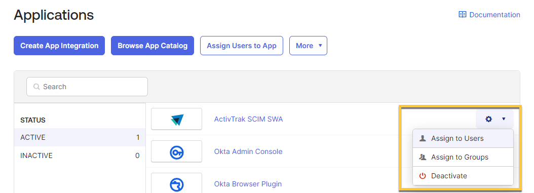Image resolution: width=534 pixels, height=193 pixels.
Task: Open Browse App Catalog
Action: 152,46
